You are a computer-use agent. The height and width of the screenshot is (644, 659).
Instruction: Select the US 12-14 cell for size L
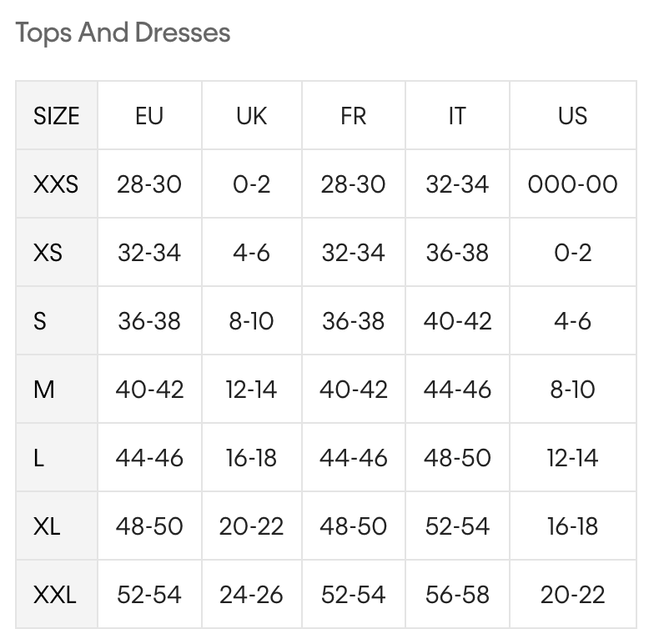(572, 458)
